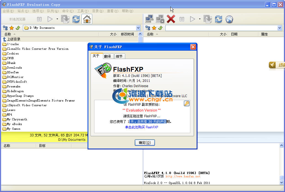Open the 帮助 menu
285x192 pixels.
pyautogui.click(x=127, y=11)
